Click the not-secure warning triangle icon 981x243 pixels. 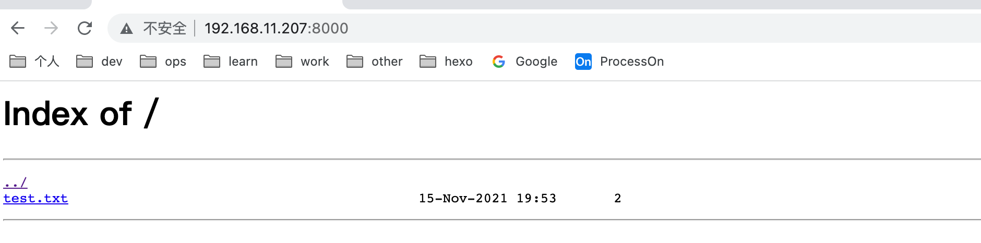point(126,28)
